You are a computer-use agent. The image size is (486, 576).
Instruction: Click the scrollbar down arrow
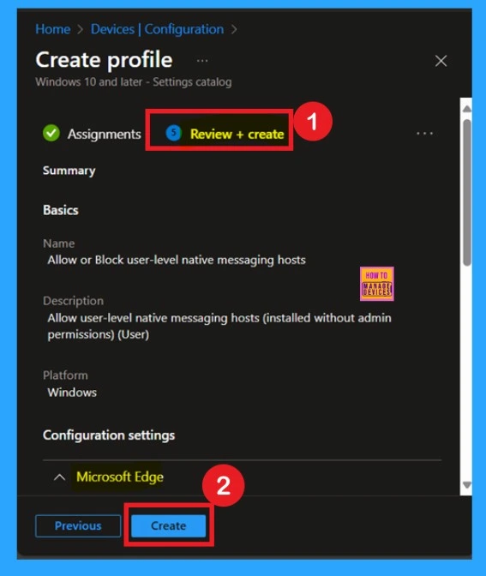click(467, 485)
